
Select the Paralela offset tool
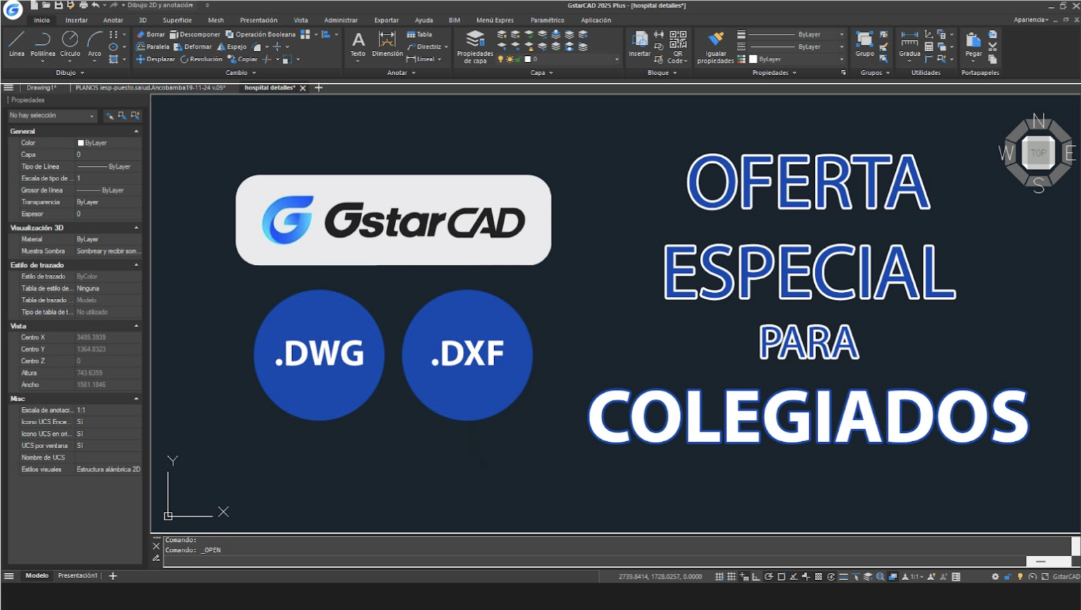coord(152,47)
